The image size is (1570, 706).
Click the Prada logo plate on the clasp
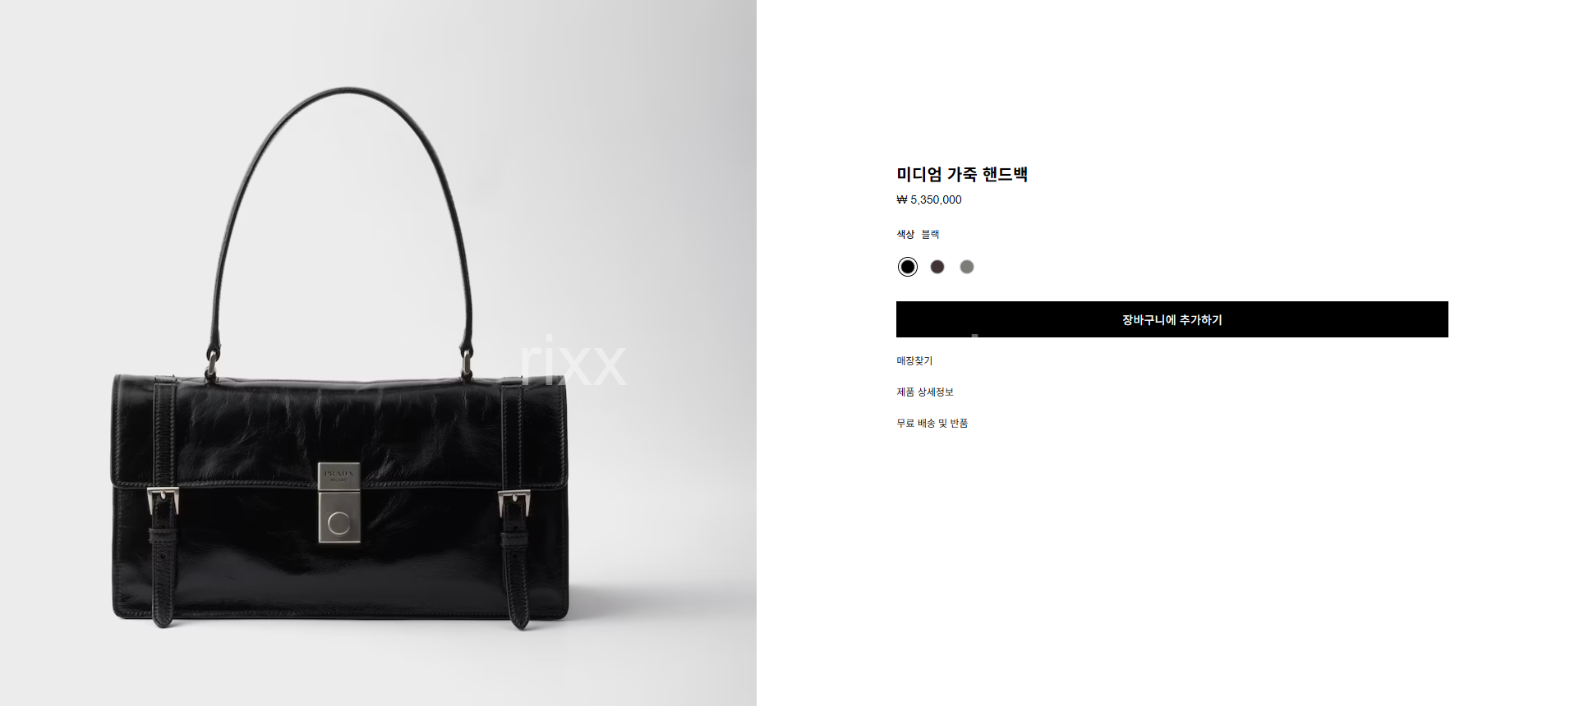[338, 476]
